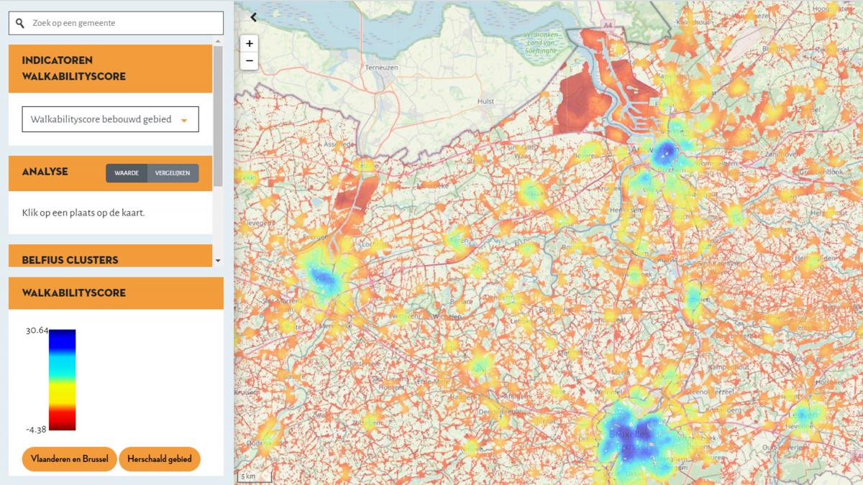The width and height of the screenshot is (863, 485).
Task: Expand the BELFIUS CLUSTERS section
Action: point(110,257)
